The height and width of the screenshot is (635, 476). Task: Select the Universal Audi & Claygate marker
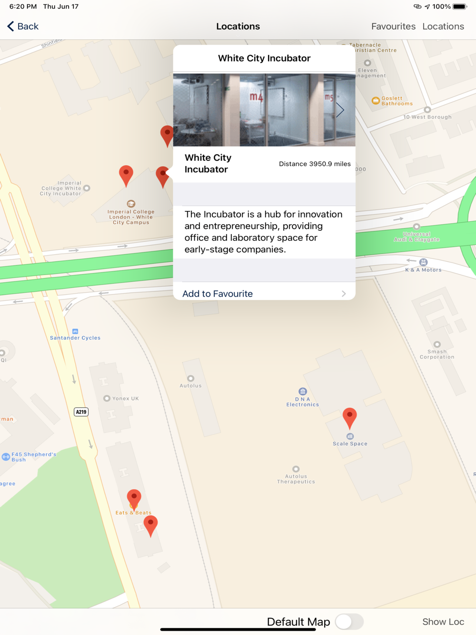tap(416, 227)
